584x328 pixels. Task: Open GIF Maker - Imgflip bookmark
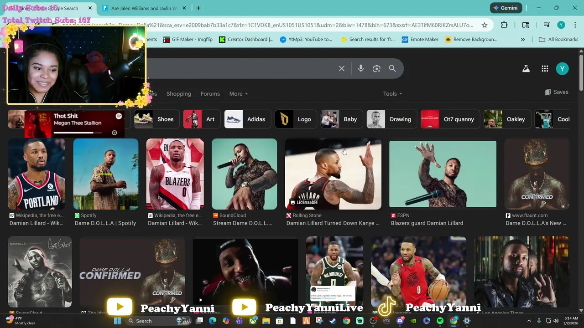click(x=188, y=40)
